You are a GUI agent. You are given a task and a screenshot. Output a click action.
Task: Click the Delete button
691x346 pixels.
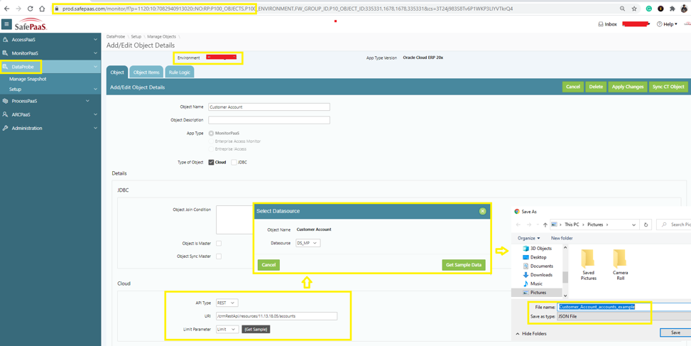coord(596,87)
